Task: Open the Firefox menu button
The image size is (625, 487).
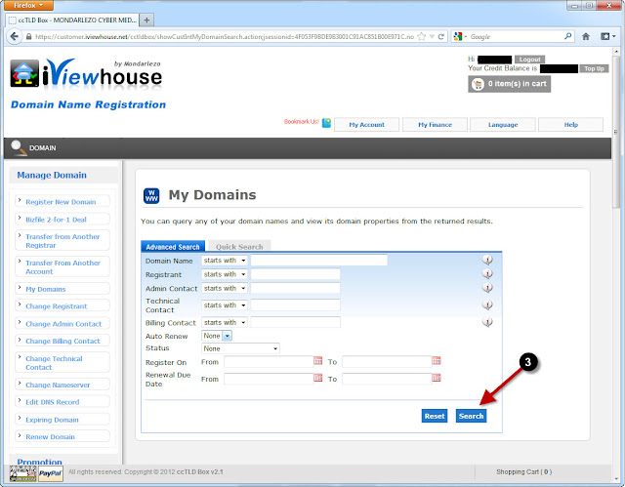Action: (x=28, y=5)
